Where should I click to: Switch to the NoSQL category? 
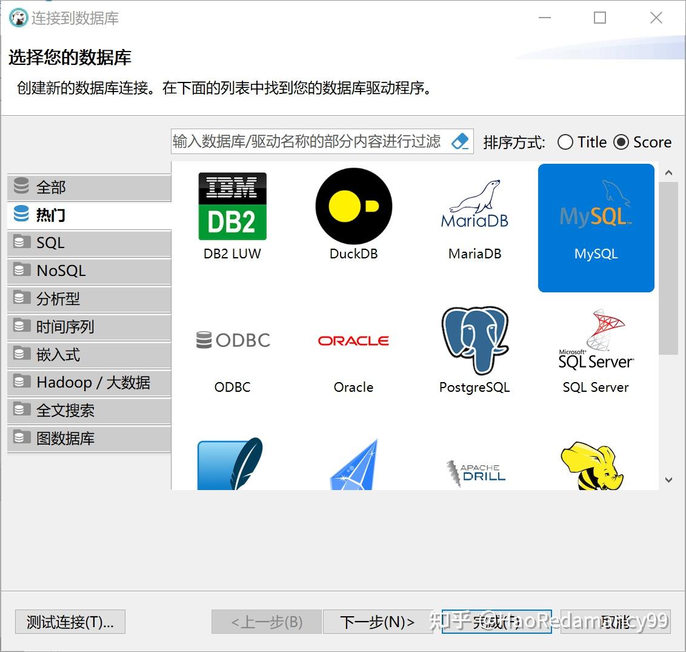(x=88, y=271)
